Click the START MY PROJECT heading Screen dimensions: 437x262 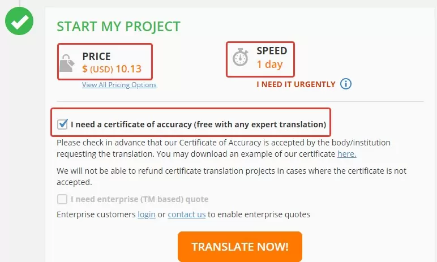point(119,27)
